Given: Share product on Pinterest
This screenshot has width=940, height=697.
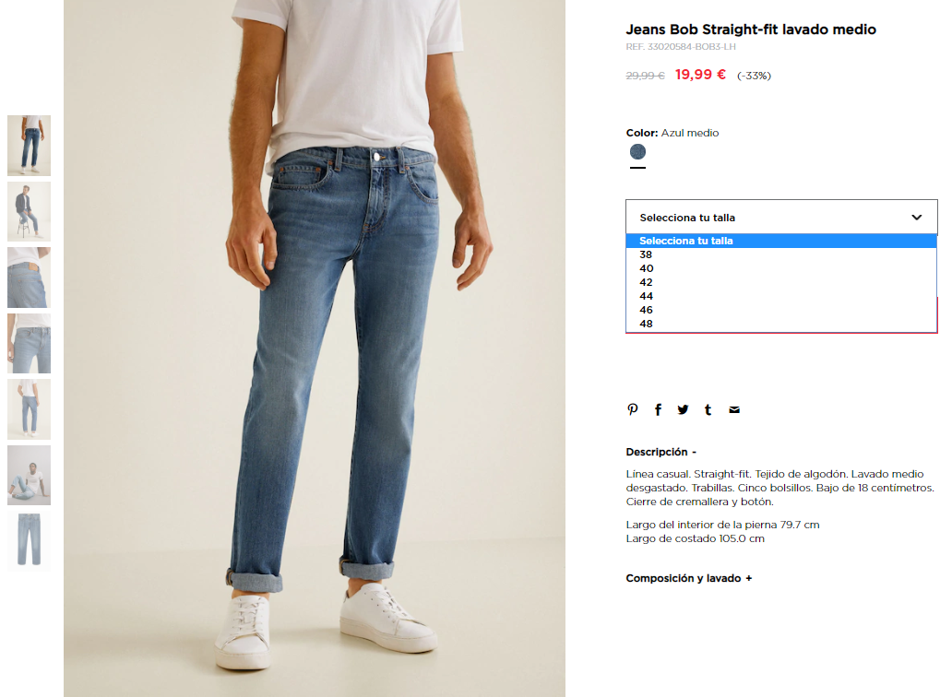Looking at the screenshot, I should (633, 410).
